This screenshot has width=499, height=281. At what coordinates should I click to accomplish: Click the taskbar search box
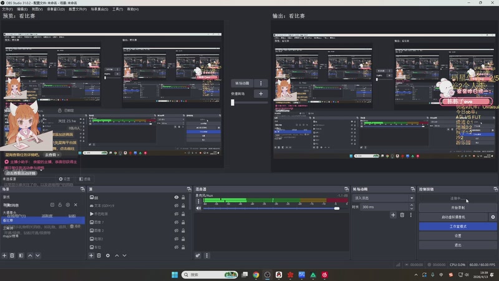pyautogui.click(x=210, y=275)
